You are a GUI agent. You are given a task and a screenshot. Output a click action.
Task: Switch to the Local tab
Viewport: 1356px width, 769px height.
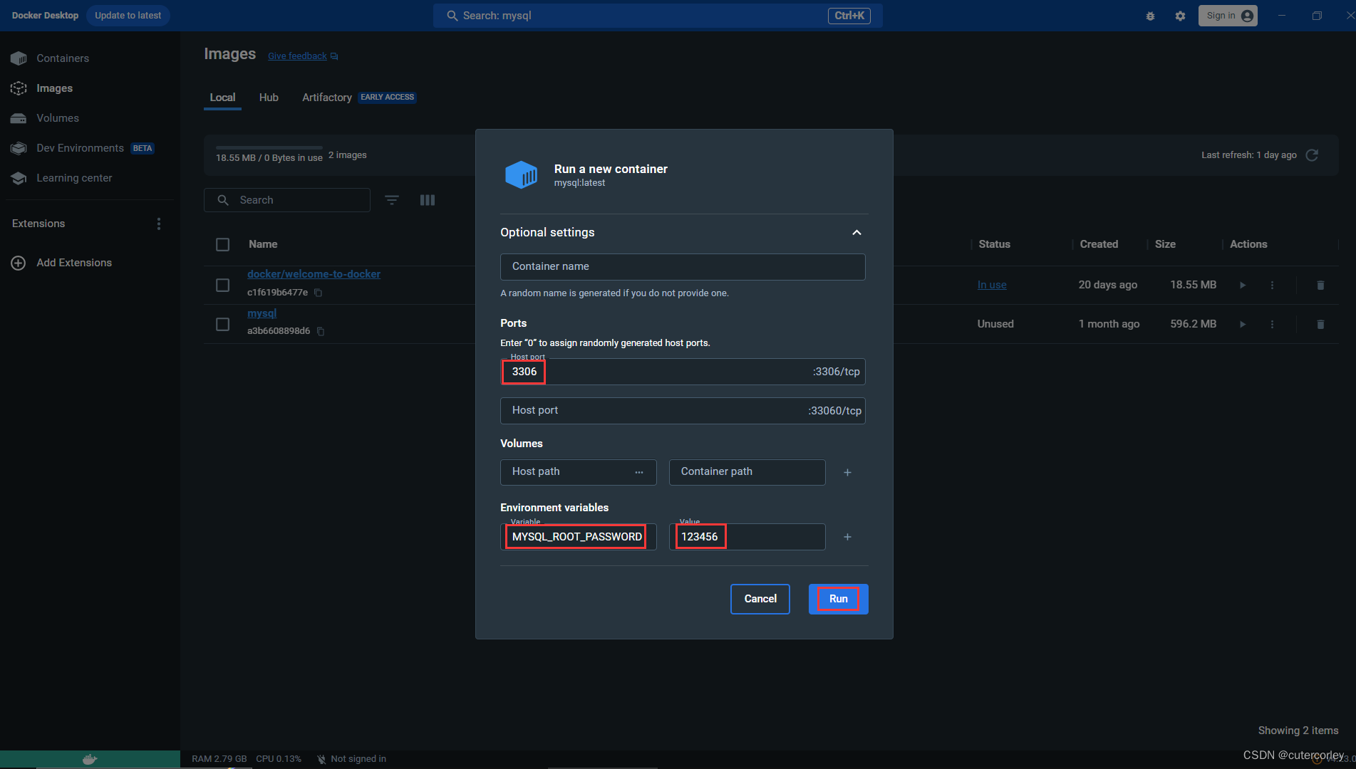click(222, 98)
